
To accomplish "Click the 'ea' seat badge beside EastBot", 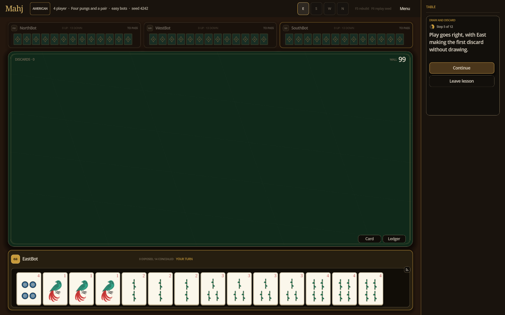I will [x=15, y=259].
